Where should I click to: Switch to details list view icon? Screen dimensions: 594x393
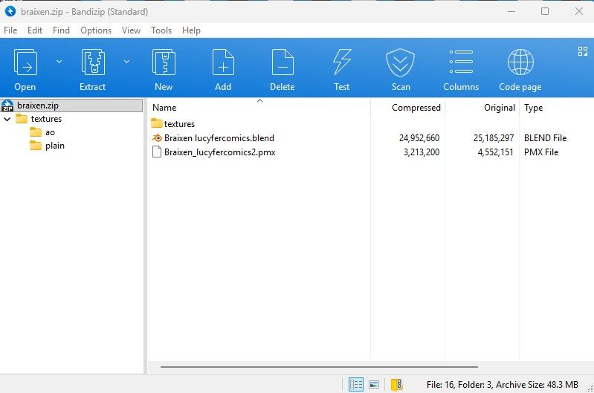[x=355, y=384]
